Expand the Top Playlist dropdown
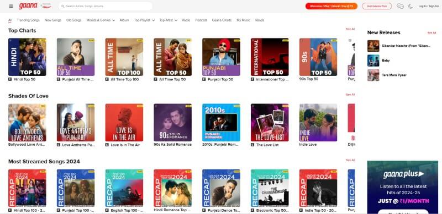442x214 pixels. coord(144,20)
